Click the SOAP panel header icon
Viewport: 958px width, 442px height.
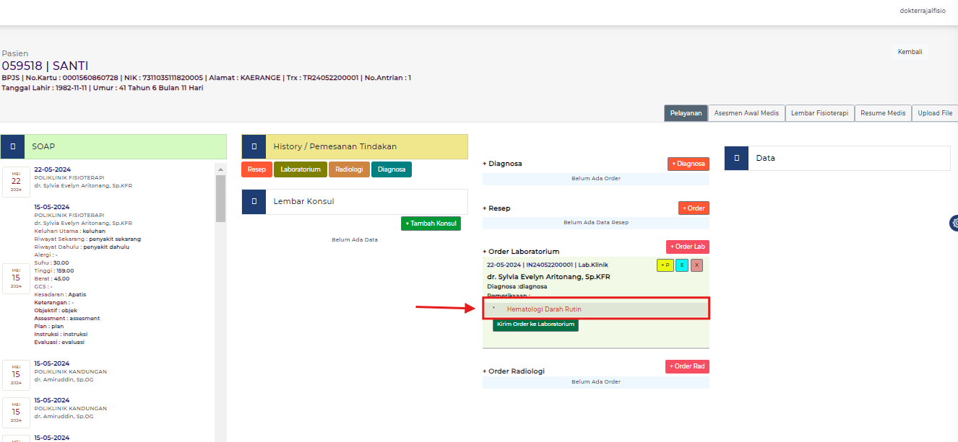tap(12, 146)
